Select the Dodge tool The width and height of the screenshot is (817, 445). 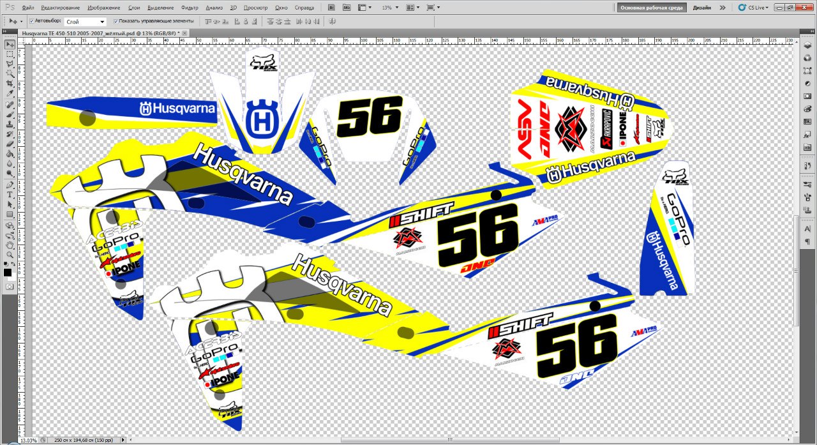(x=10, y=173)
